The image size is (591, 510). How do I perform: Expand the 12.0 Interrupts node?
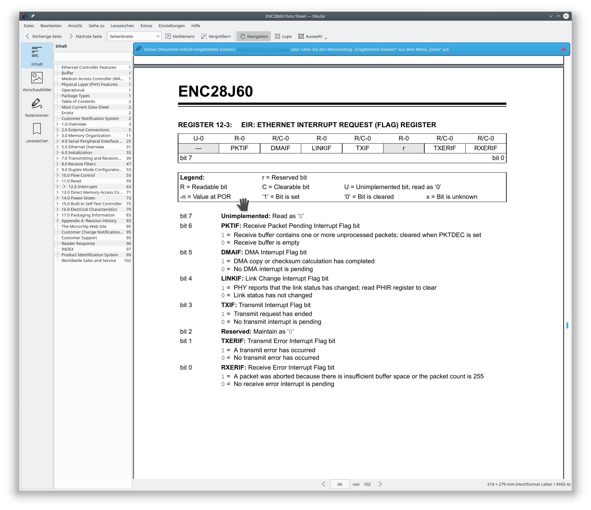point(57,187)
